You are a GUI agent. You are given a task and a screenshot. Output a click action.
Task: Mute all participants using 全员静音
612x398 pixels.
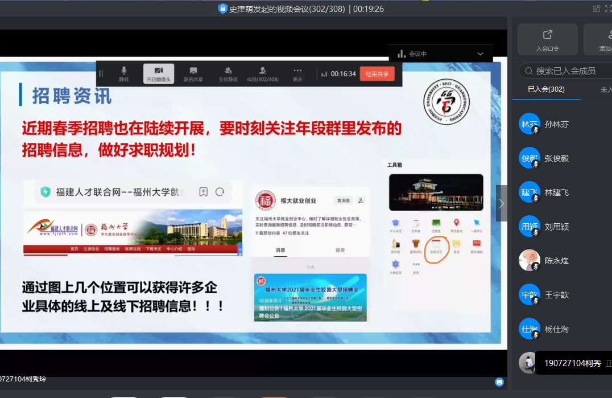pos(228,73)
